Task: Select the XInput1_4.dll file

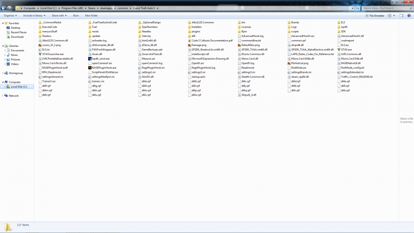Action: pyautogui.click(x=247, y=95)
